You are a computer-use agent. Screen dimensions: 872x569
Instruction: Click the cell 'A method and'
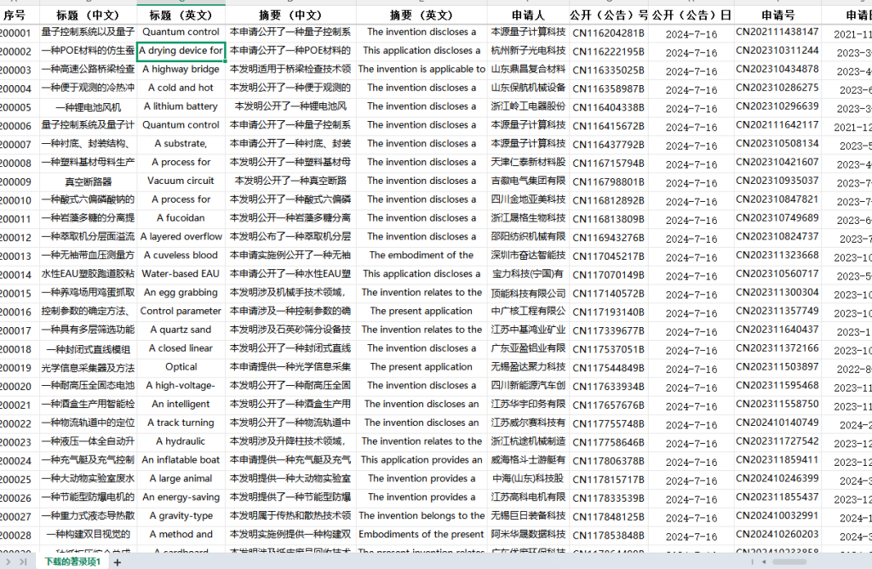tap(181, 535)
